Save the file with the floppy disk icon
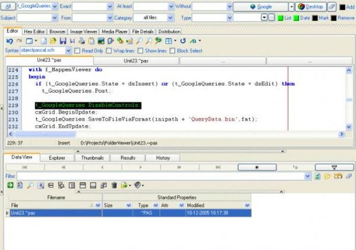Screen dimensions: 356x250 pos(63,41)
